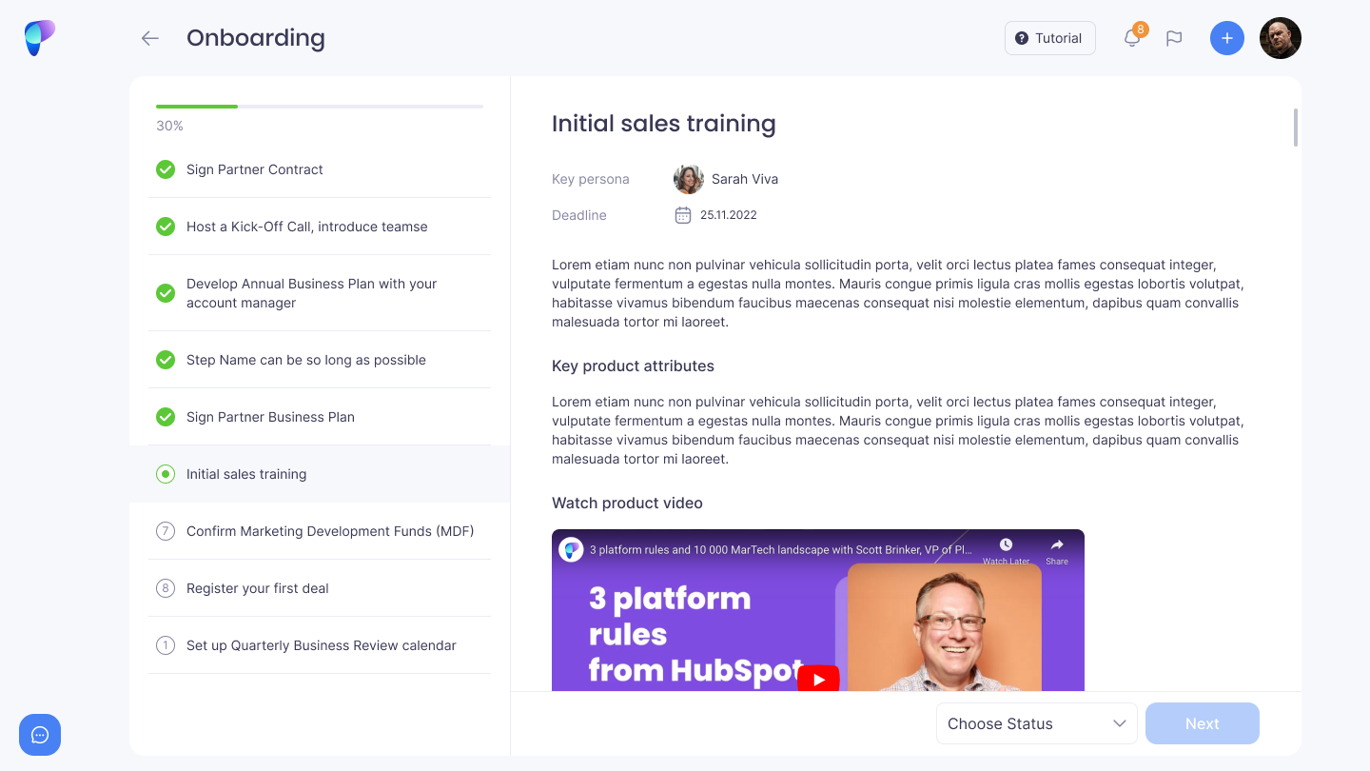
Task: Select the Set up Quarterly Business Review step
Action: coord(321,645)
